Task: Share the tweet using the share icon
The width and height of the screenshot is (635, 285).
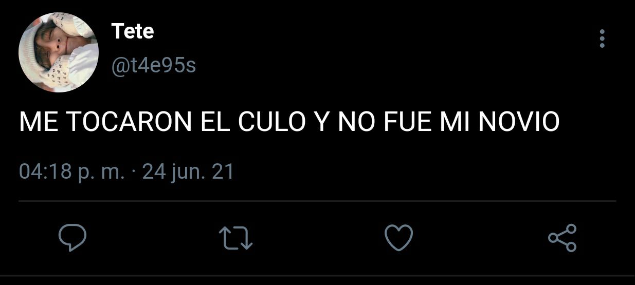Action: [563, 238]
